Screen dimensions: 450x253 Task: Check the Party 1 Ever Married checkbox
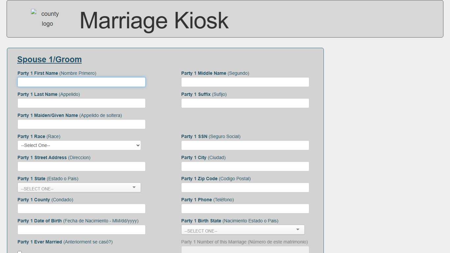19,252
